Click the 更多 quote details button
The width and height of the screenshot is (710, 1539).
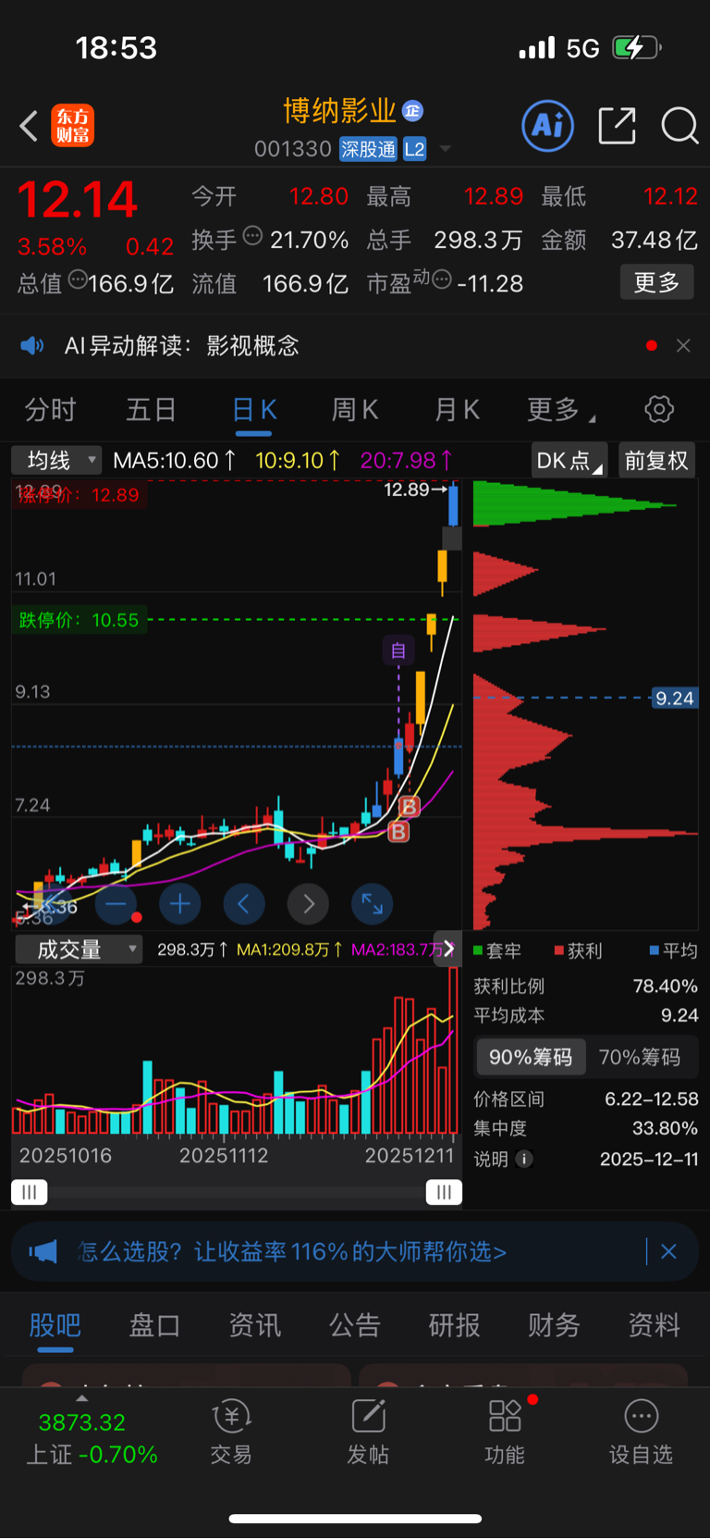click(x=656, y=282)
